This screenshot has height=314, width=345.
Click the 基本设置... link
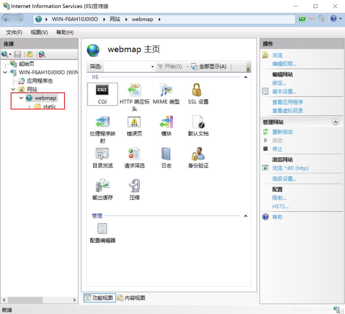284,91
